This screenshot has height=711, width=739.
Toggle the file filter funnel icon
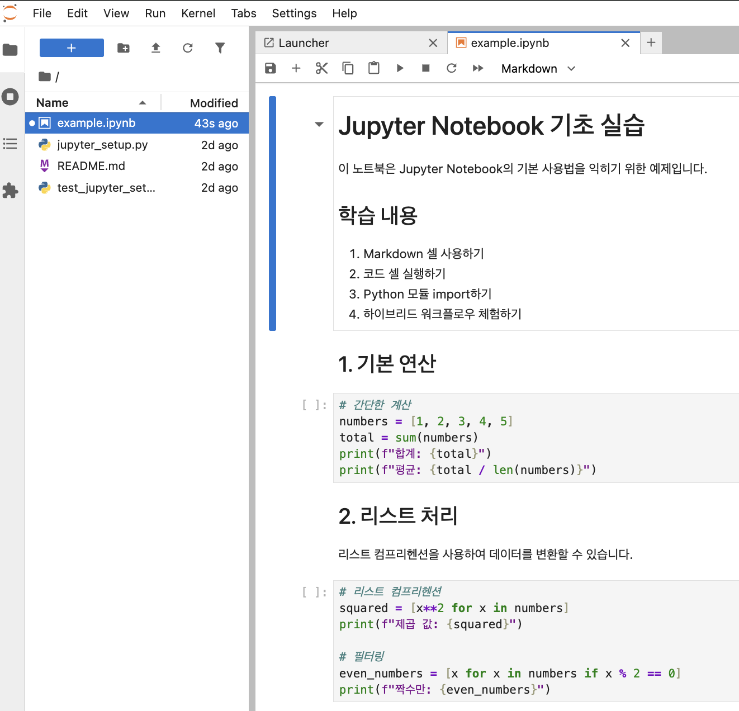(220, 48)
